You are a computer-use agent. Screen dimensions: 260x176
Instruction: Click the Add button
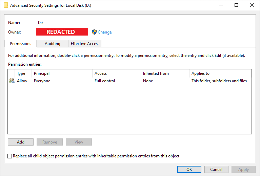click(21, 142)
